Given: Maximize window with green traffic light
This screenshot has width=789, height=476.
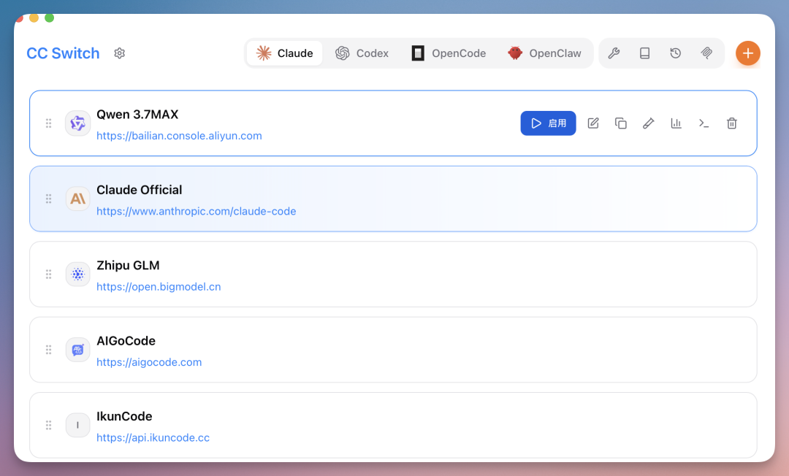Looking at the screenshot, I should point(50,18).
